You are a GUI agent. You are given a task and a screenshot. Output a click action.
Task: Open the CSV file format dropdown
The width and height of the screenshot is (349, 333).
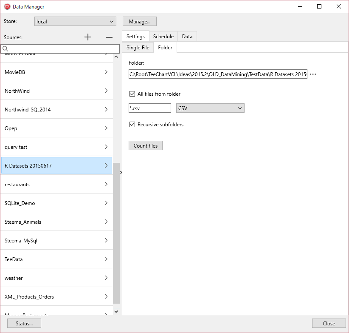tap(210, 108)
